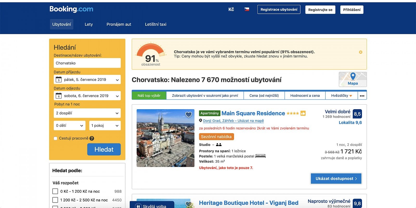Image resolution: width=416 pixels, height=208 pixels.
Task: Check the 1 200 Kč - 2 500 Kč budget filter
Action: pyautogui.click(x=55, y=200)
